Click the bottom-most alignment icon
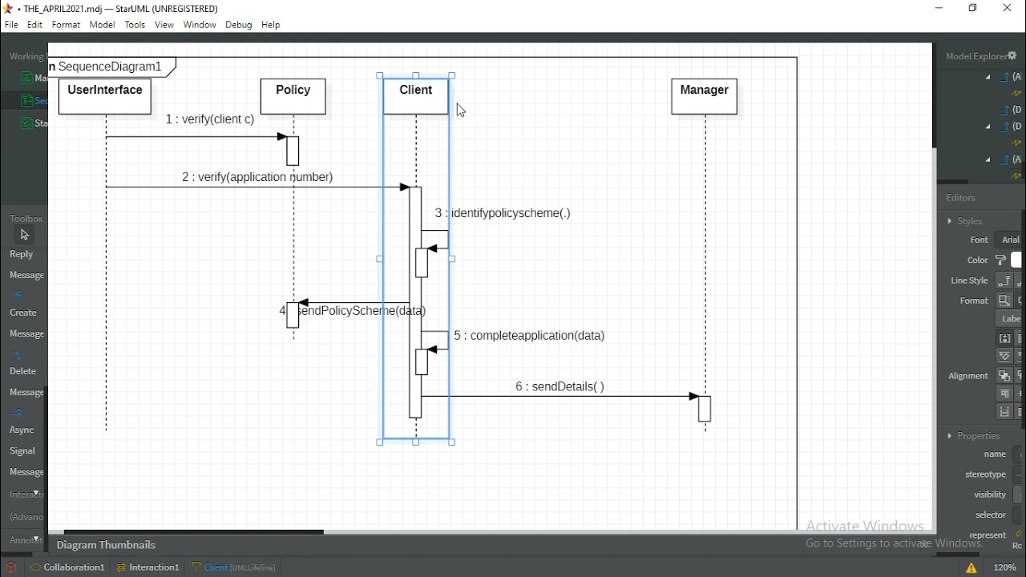The image size is (1026, 577). (1005, 413)
